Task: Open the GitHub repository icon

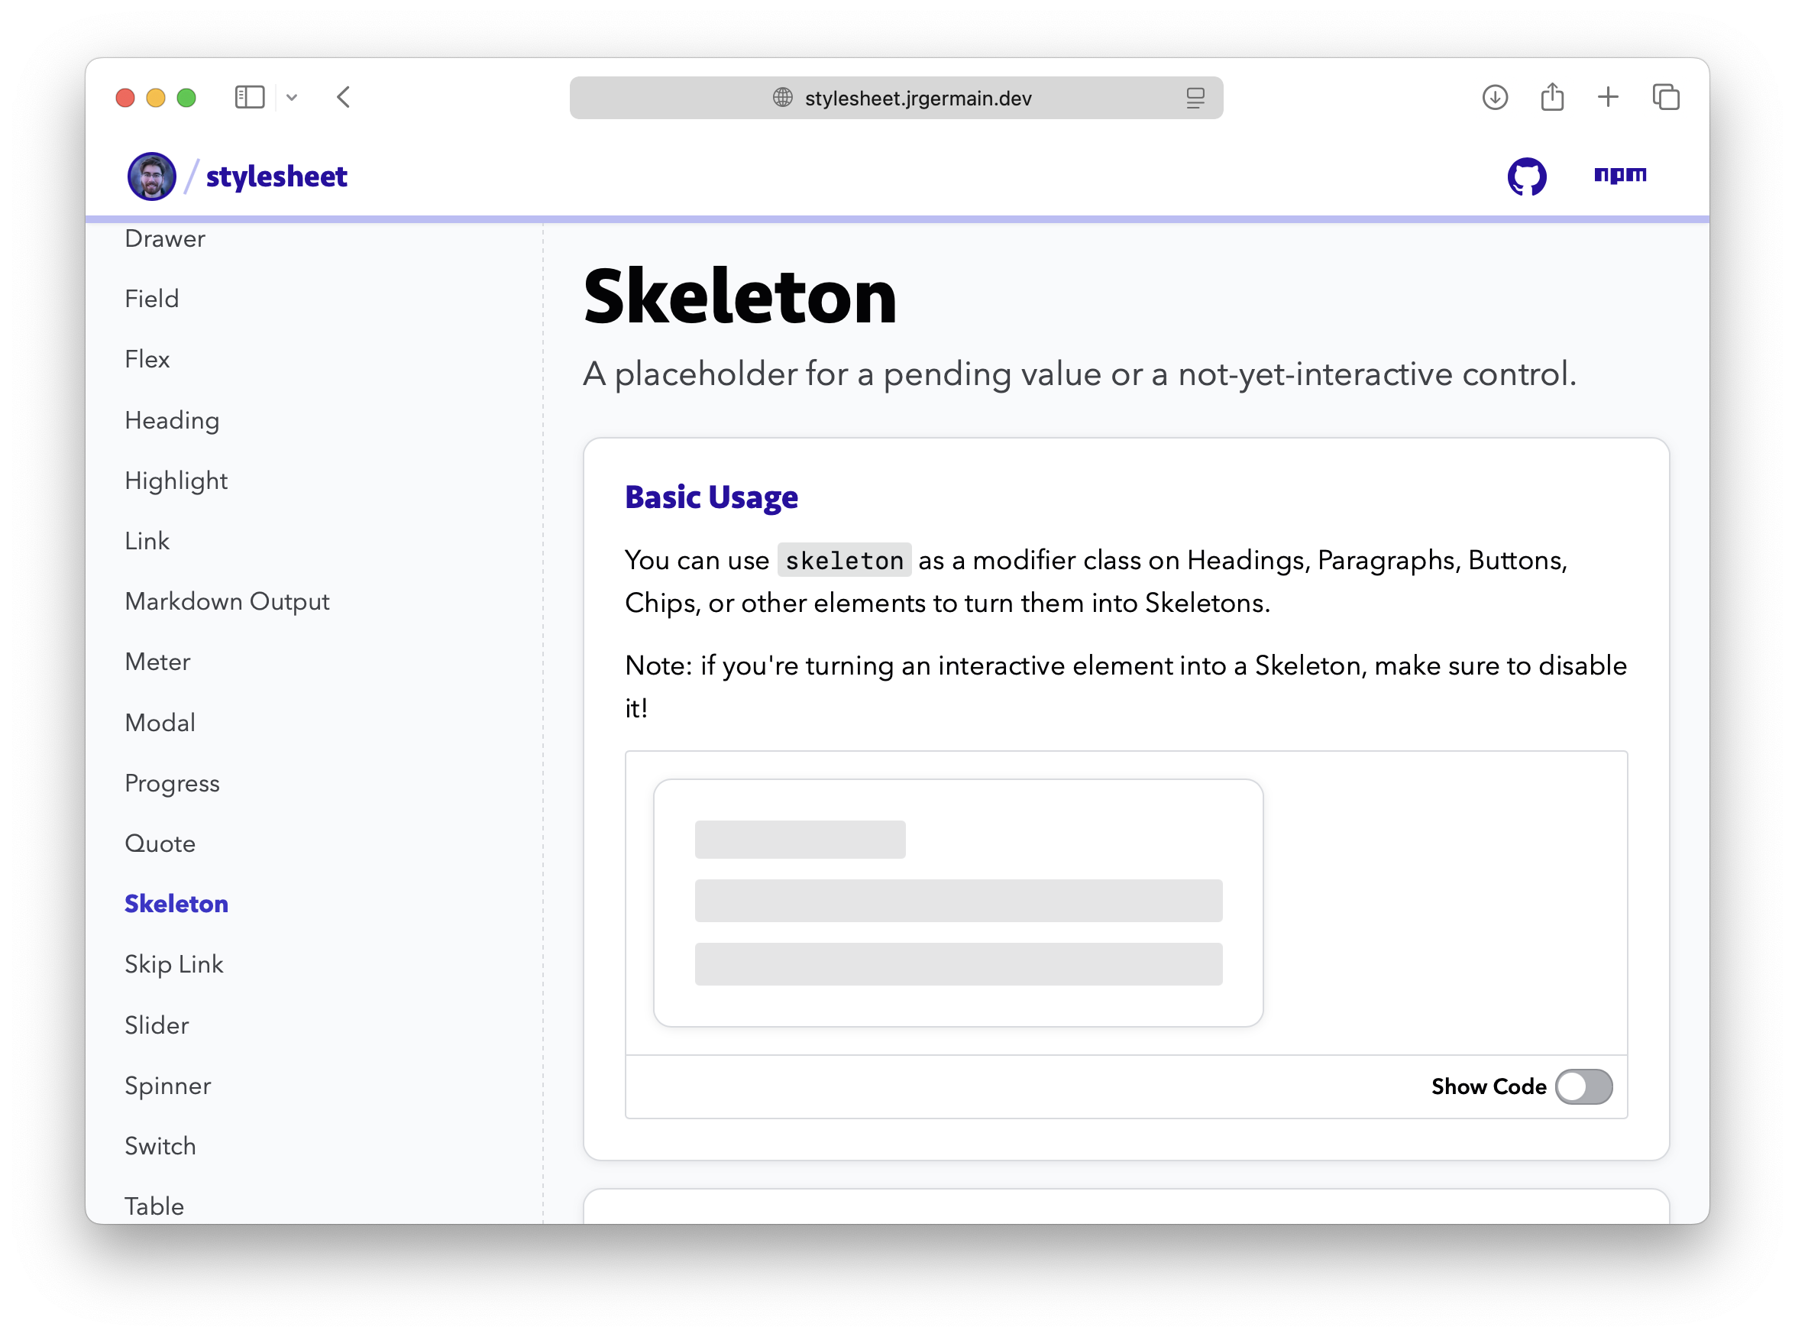Action: (x=1526, y=176)
